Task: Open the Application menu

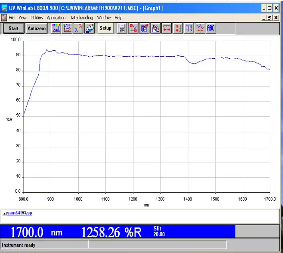Action: coord(56,18)
